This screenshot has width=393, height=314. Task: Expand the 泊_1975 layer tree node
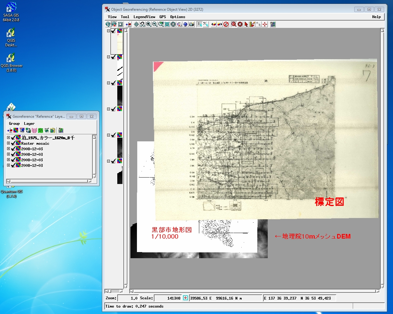click(x=8, y=138)
